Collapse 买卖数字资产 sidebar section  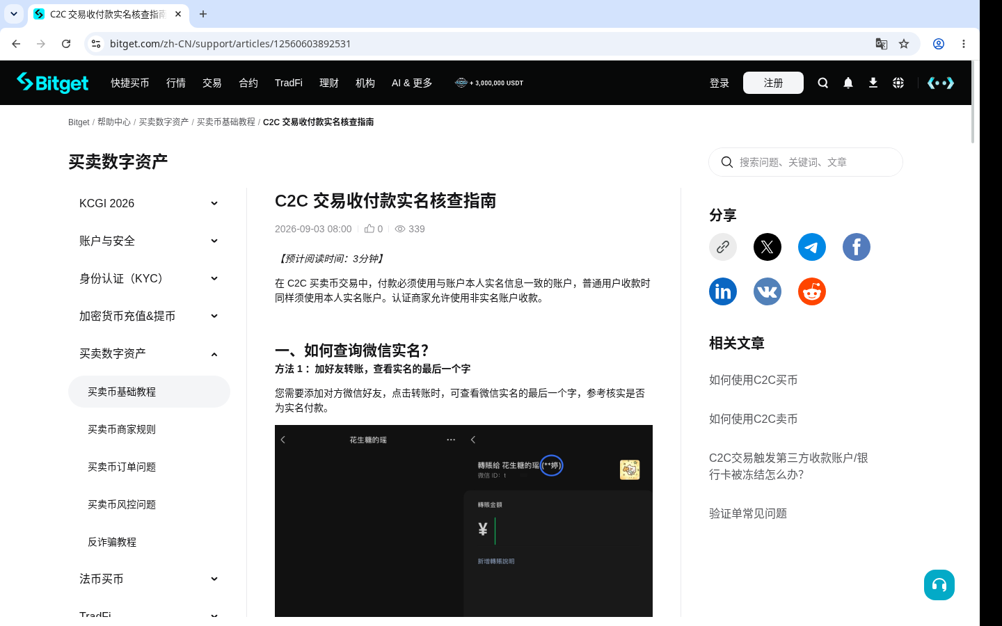tap(149, 353)
